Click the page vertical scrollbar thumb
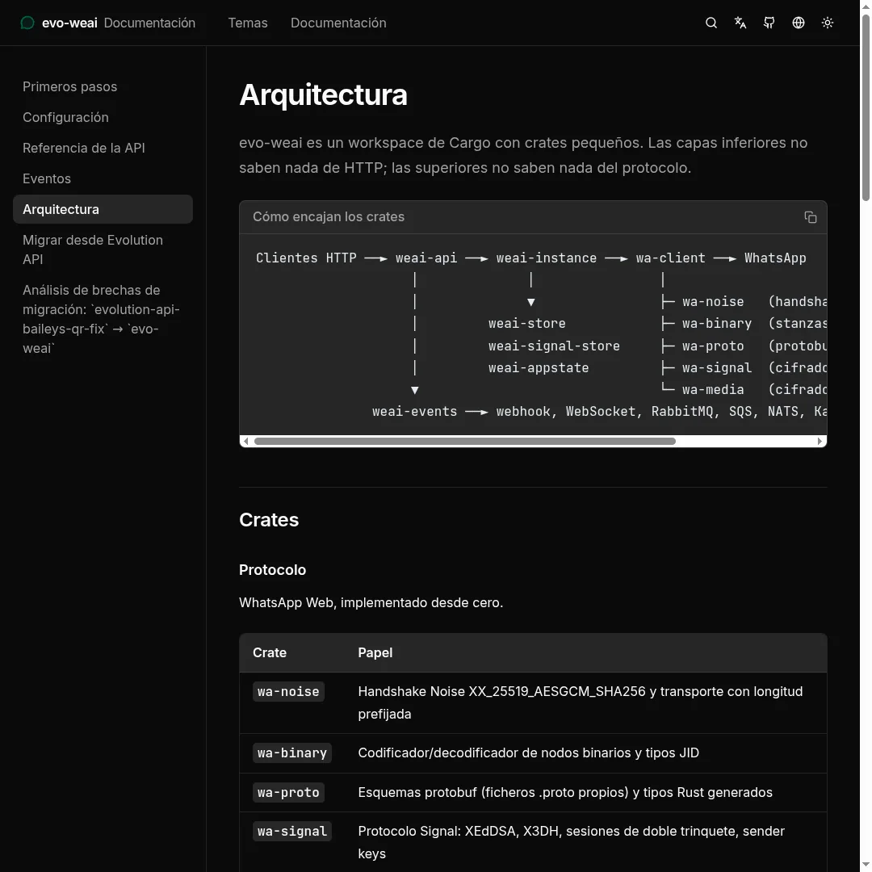 coord(866,108)
